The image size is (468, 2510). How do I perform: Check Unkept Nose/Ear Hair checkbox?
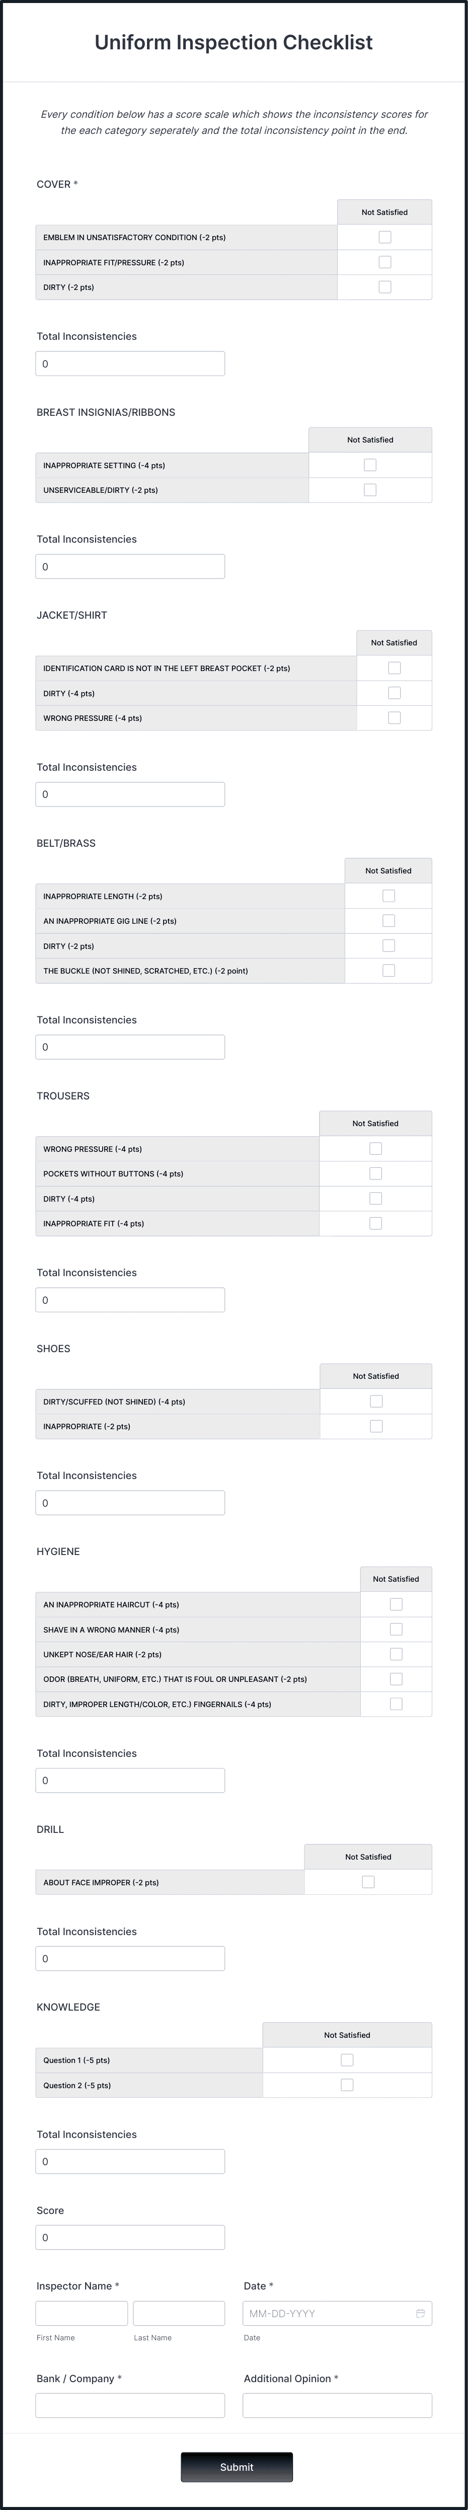click(x=395, y=1653)
